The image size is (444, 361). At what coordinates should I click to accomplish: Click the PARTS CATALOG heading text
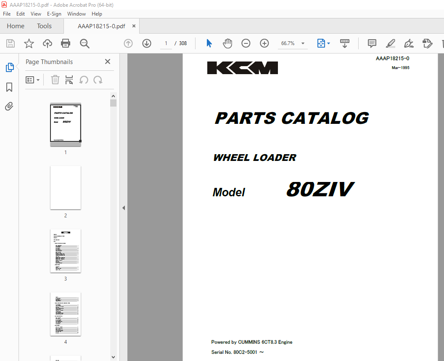tap(292, 118)
